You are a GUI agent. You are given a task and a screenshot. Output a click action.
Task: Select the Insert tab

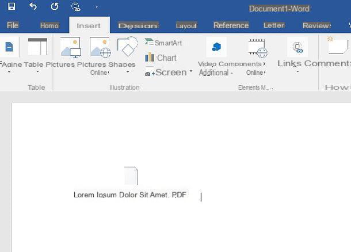pos(89,26)
